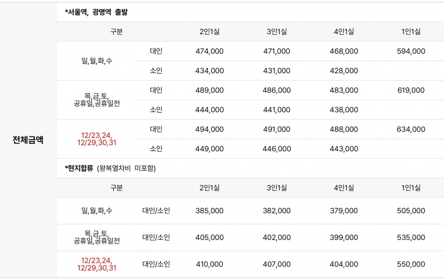Select the 438,000 child price cell

coord(344,110)
